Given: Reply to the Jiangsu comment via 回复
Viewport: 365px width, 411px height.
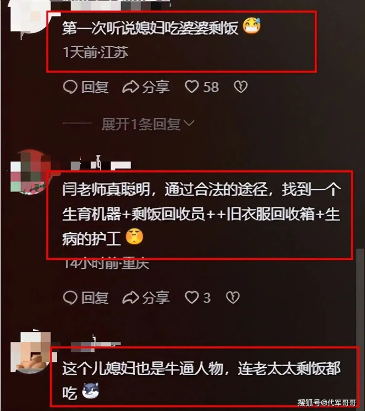Looking at the screenshot, I should 86,87.
